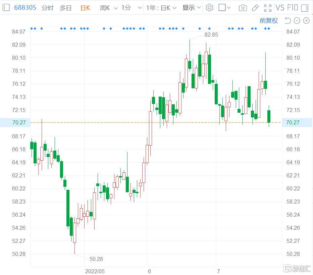Switch to the 分时 intraday tab
Viewport: 313px width, 275px height.
tap(48, 8)
